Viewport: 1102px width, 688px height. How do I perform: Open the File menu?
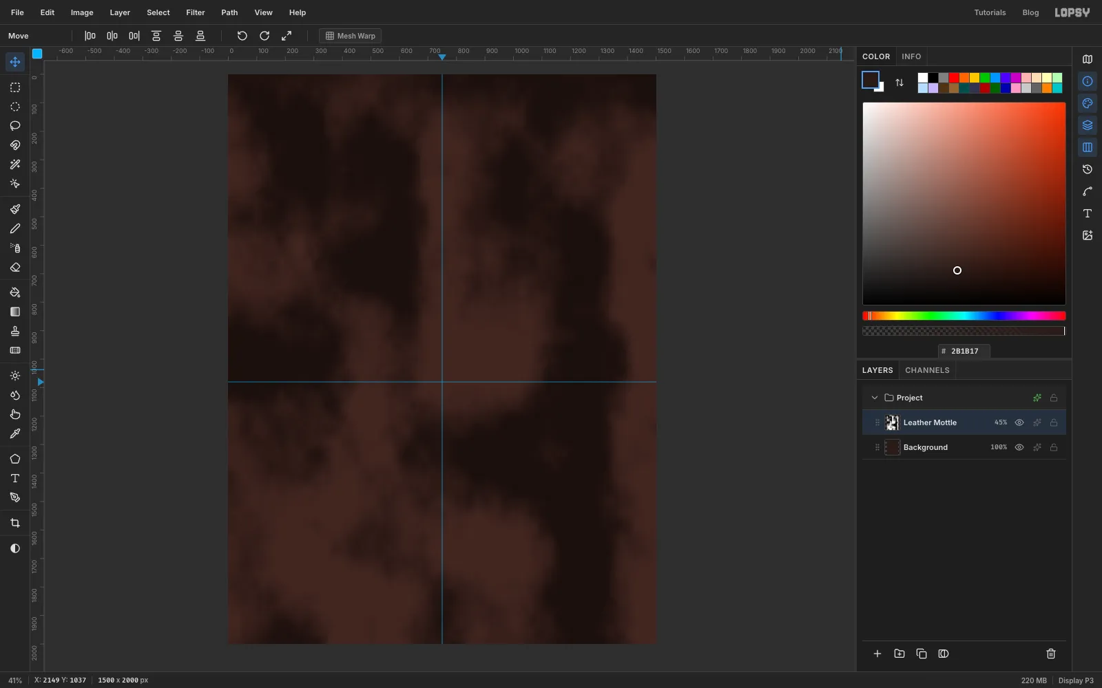point(17,12)
